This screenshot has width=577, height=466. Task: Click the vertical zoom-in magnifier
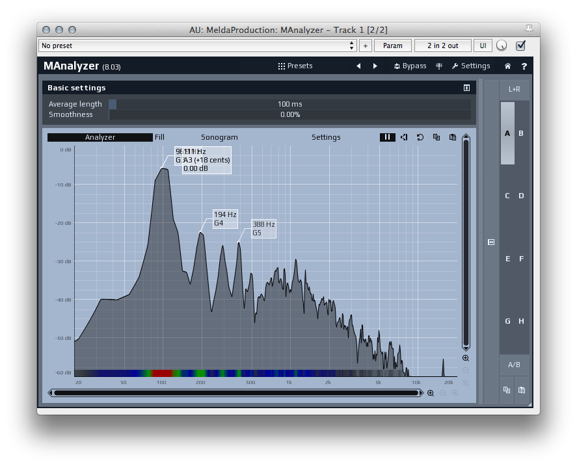[x=466, y=358]
